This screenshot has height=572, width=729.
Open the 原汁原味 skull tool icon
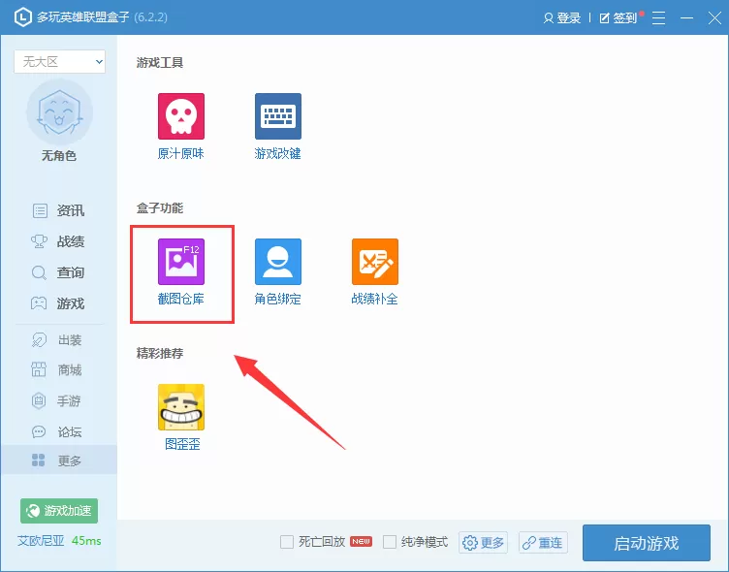(x=181, y=116)
